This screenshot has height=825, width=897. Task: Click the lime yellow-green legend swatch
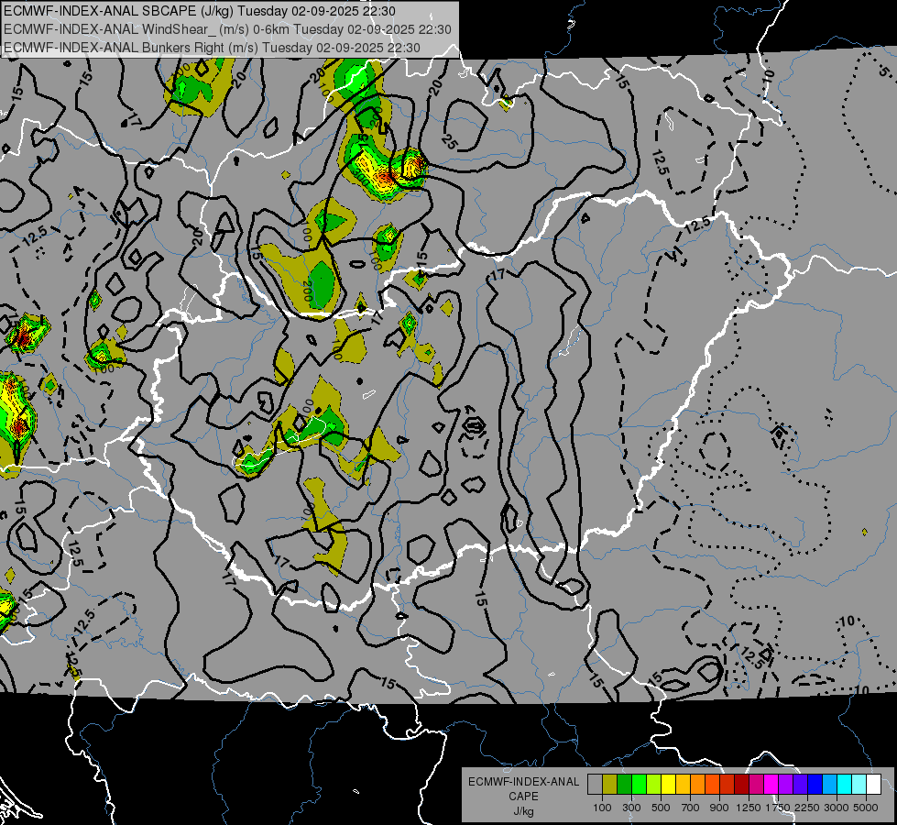[x=654, y=785]
